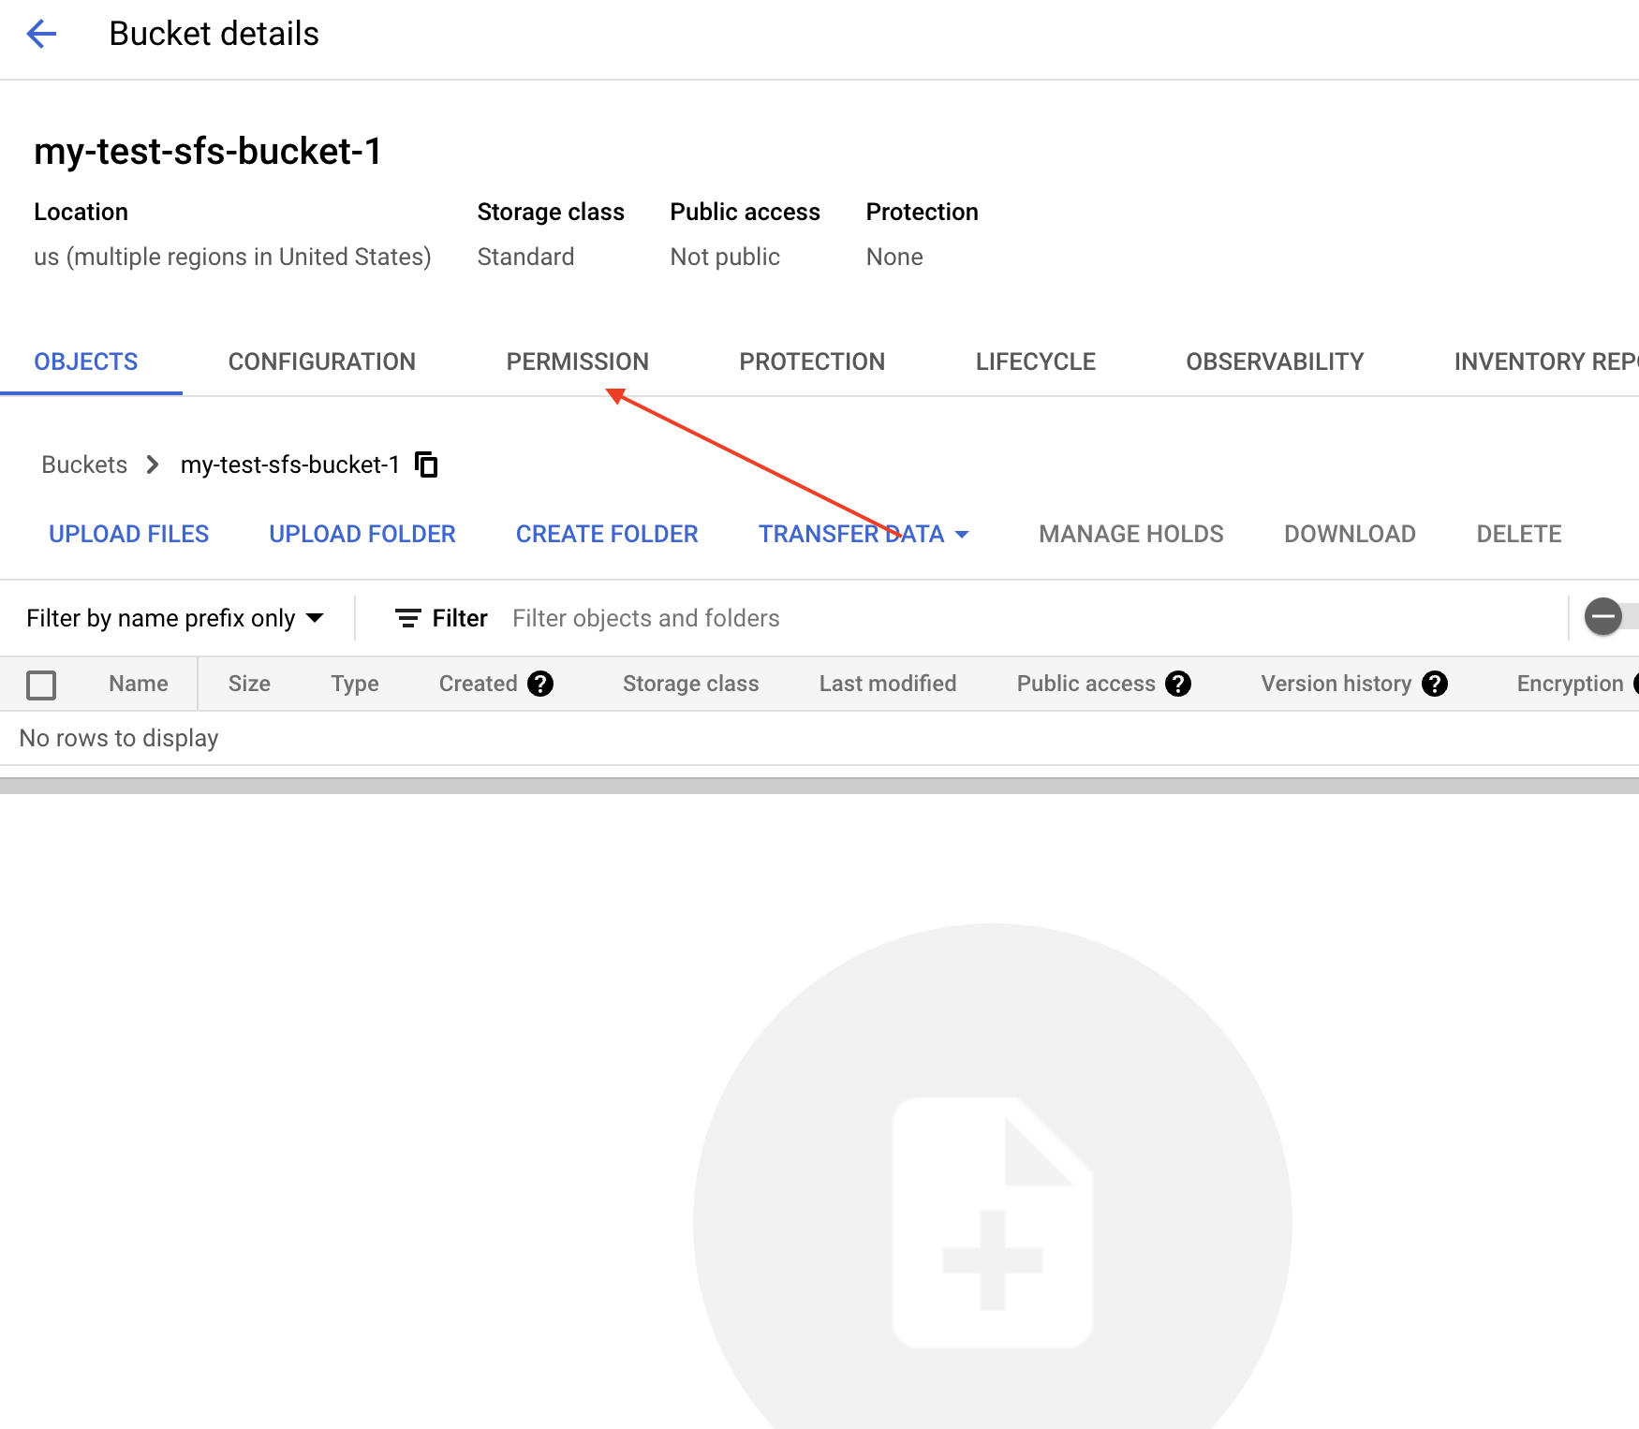Go to the Buckets breadcrumb link
This screenshot has width=1639, height=1429.
coord(84,464)
